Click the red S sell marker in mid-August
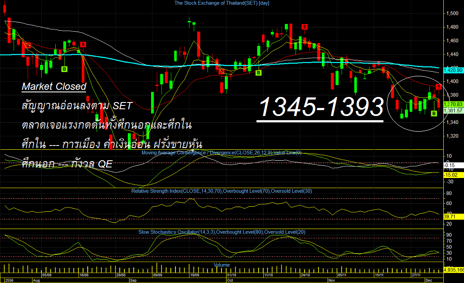This screenshot has width=464, height=283. (83, 44)
